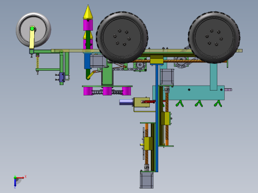Select the upper magenta cylinder below the cone
Image resolution: width=258 pixels, height=193 pixels.
coord(88,25)
